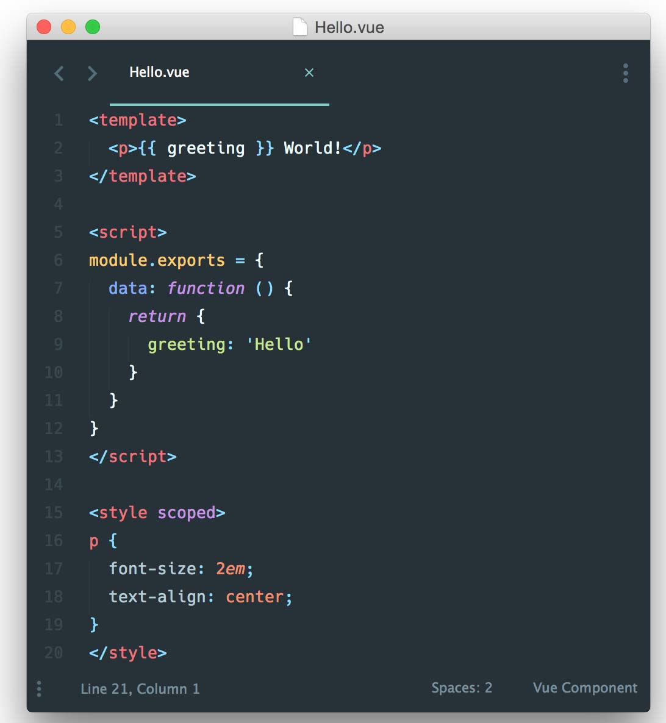The width and height of the screenshot is (666, 723).
Task: Click line number 5 in the gutter
Action: pyautogui.click(x=58, y=232)
